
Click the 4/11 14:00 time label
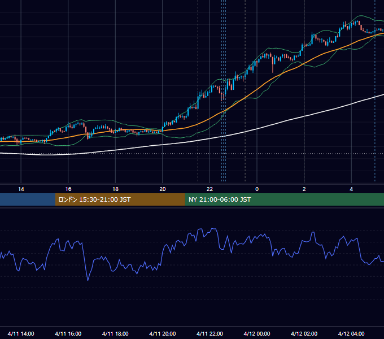(21, 333)
